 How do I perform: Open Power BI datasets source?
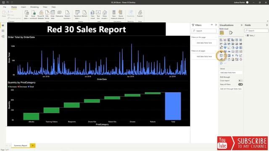(x=41, y=15)
